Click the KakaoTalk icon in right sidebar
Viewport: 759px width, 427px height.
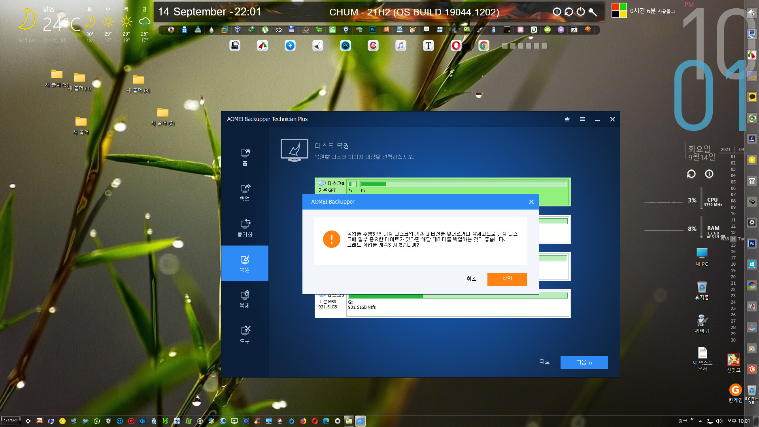coord(752,97)
